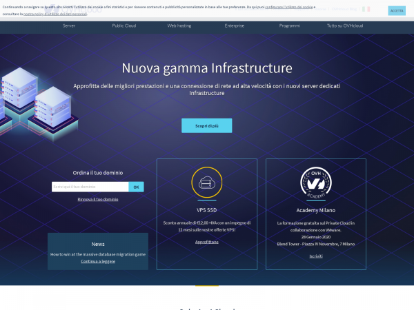Expand the Programmi menu
This screenshot has height=310, width=414.
coord(290,25)
